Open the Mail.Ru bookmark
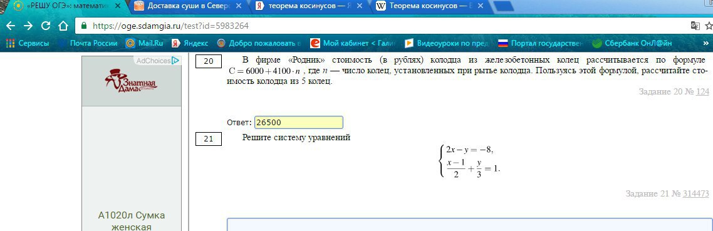Image resolution: width=713 pixels, height=231 pixels. 145,43
